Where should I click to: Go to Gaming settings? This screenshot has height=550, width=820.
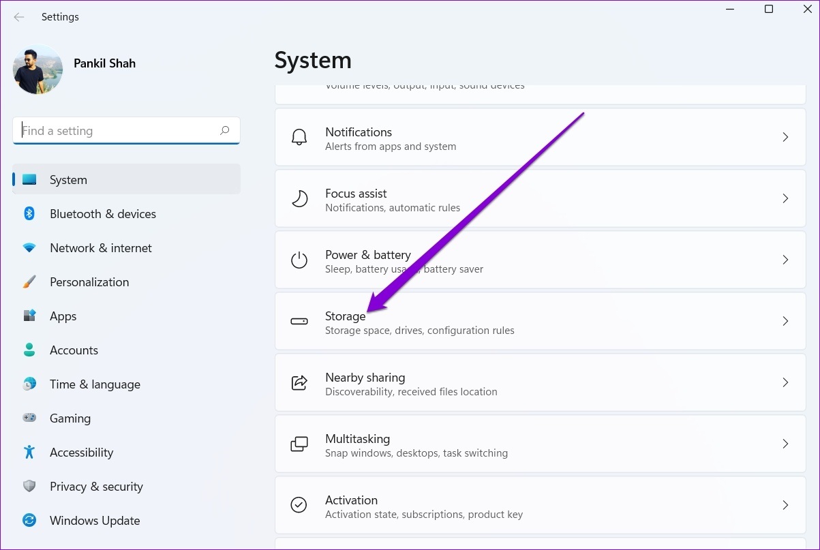(126, 418)
